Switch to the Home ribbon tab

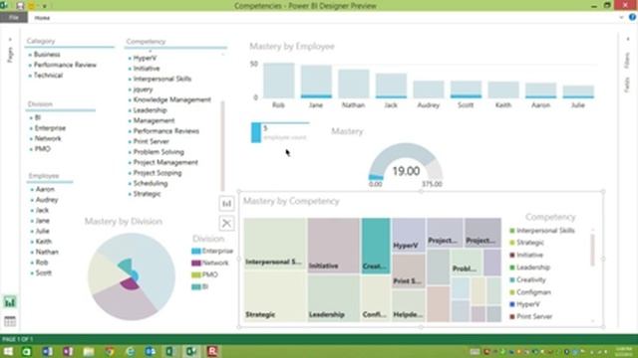pyautogui.click(x=42, y=18)
